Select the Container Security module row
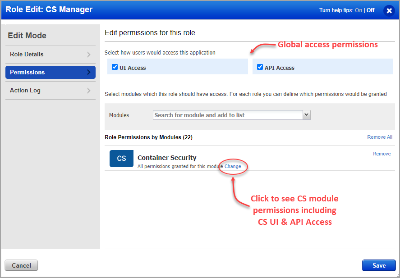 (x=167, y=158)
